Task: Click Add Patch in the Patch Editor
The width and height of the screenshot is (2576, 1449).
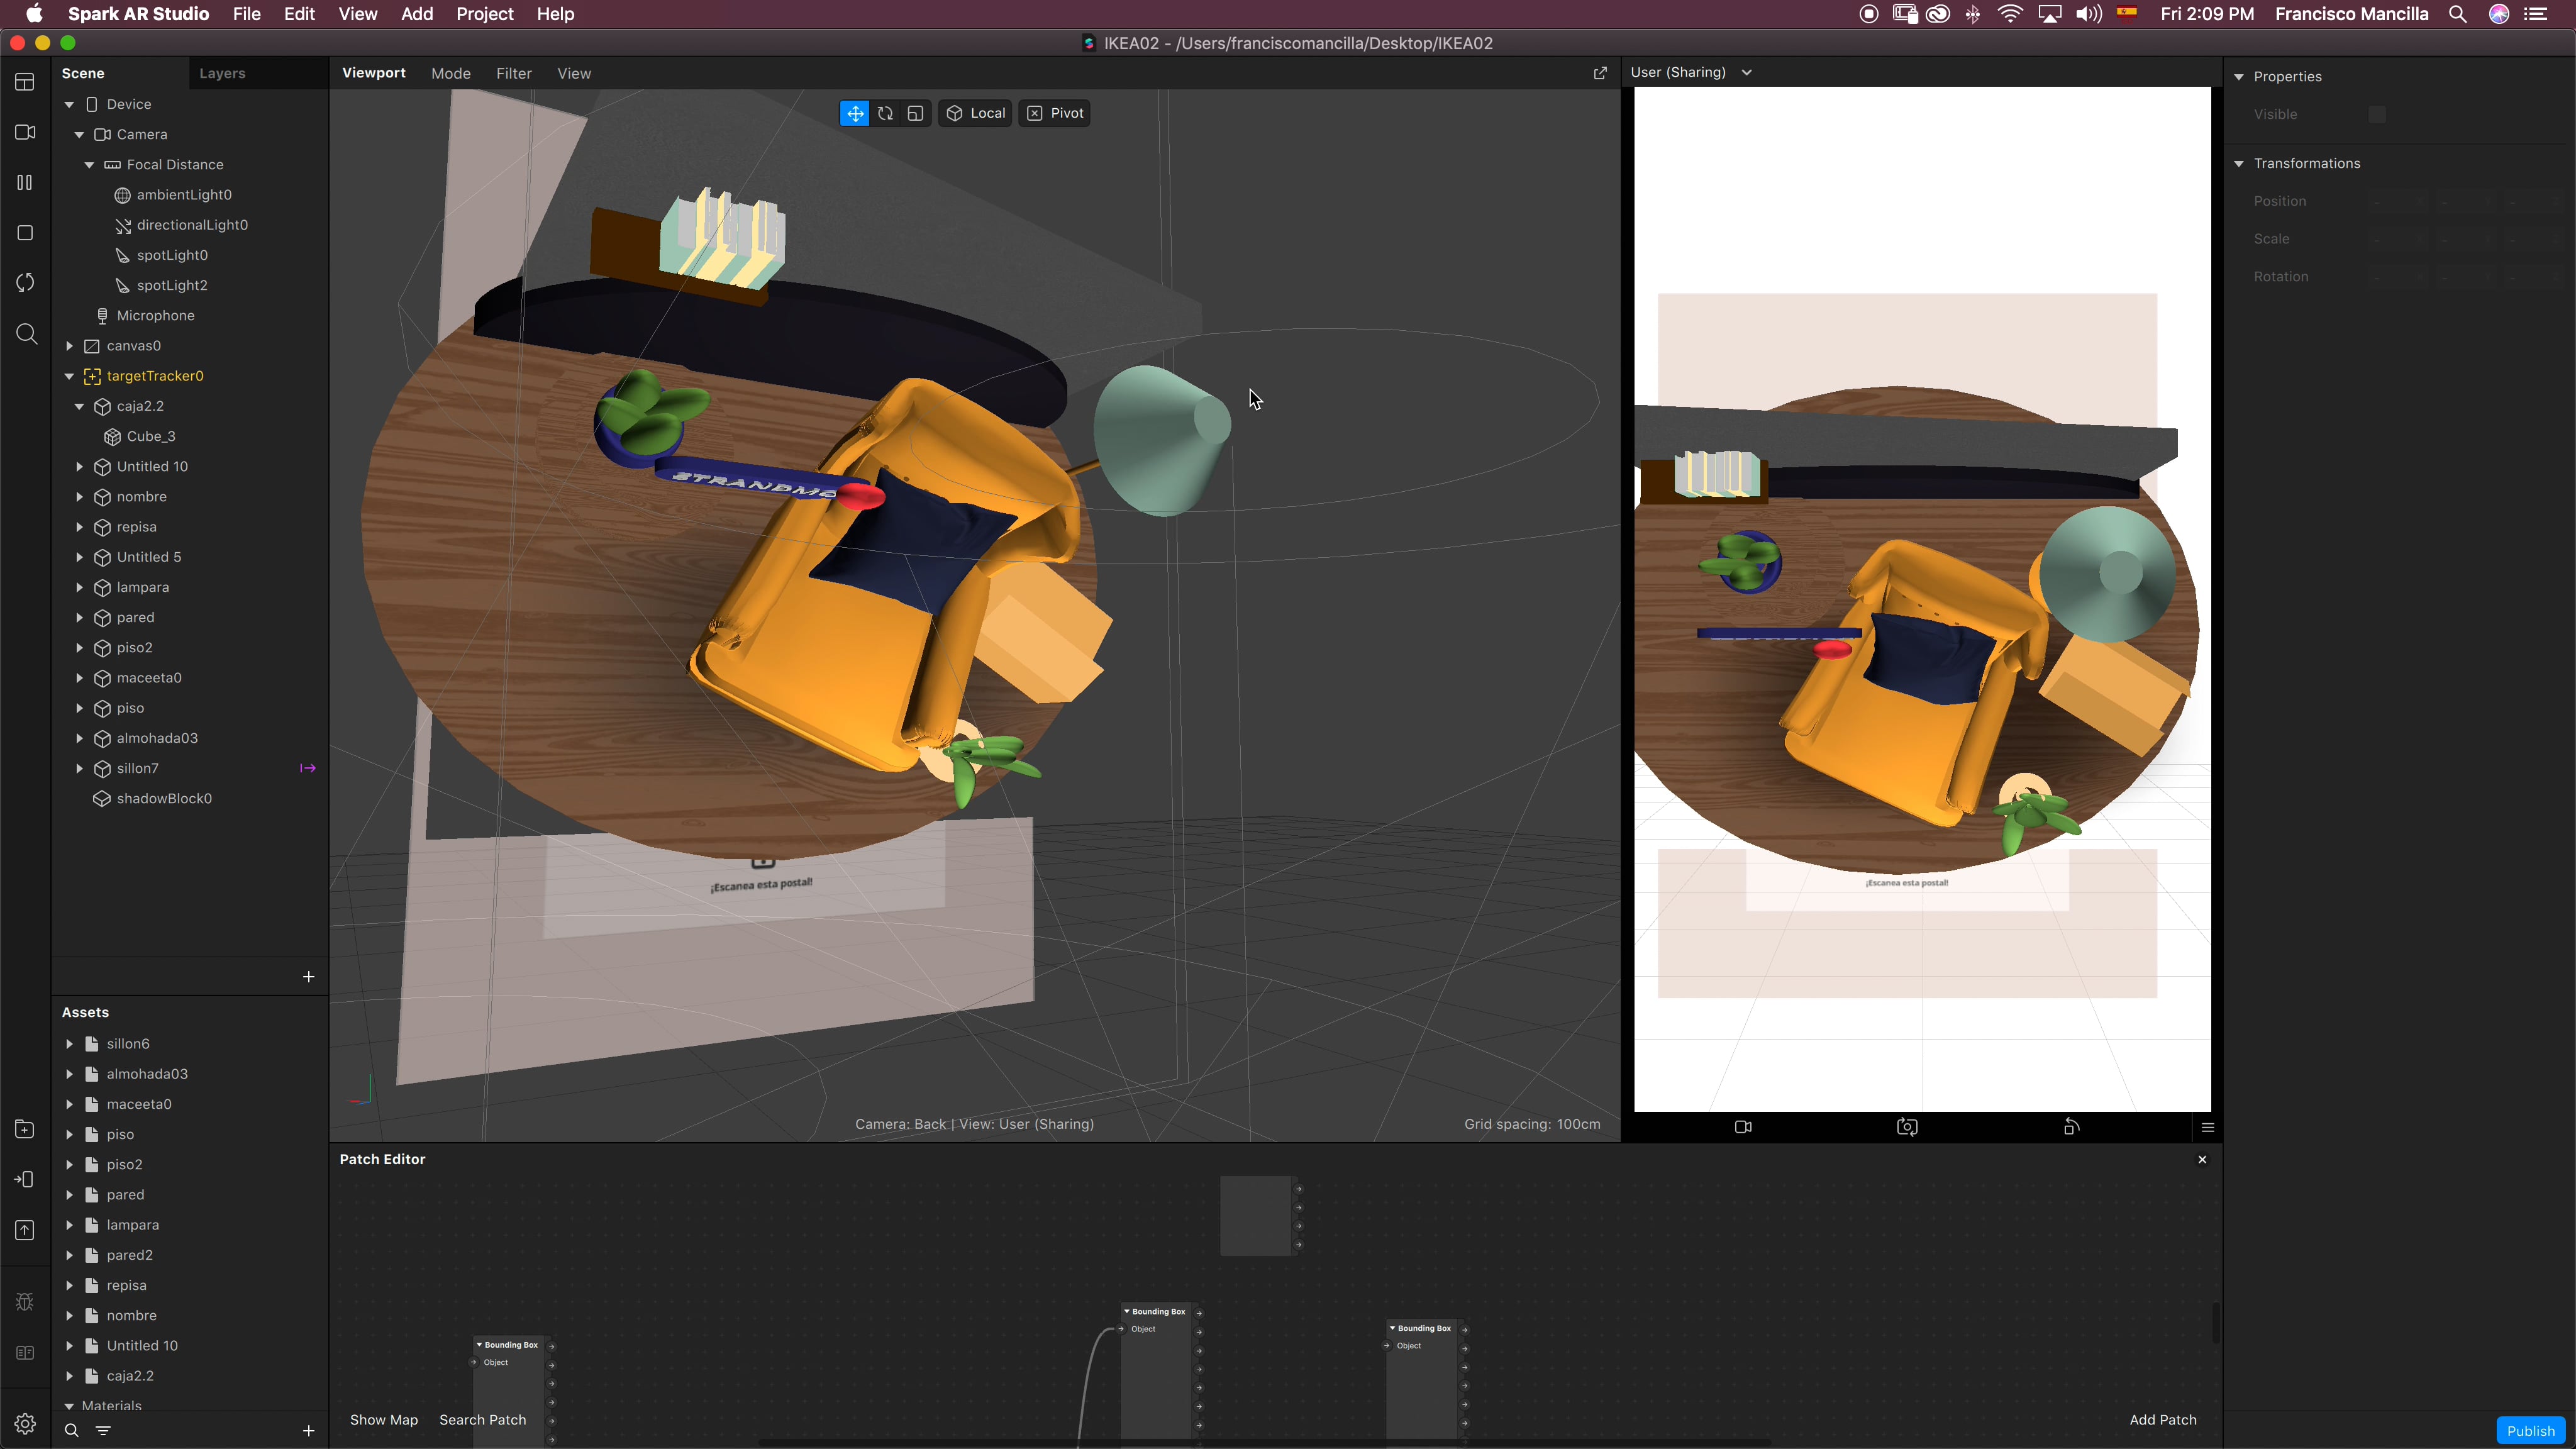Action: (2163, 1420)
